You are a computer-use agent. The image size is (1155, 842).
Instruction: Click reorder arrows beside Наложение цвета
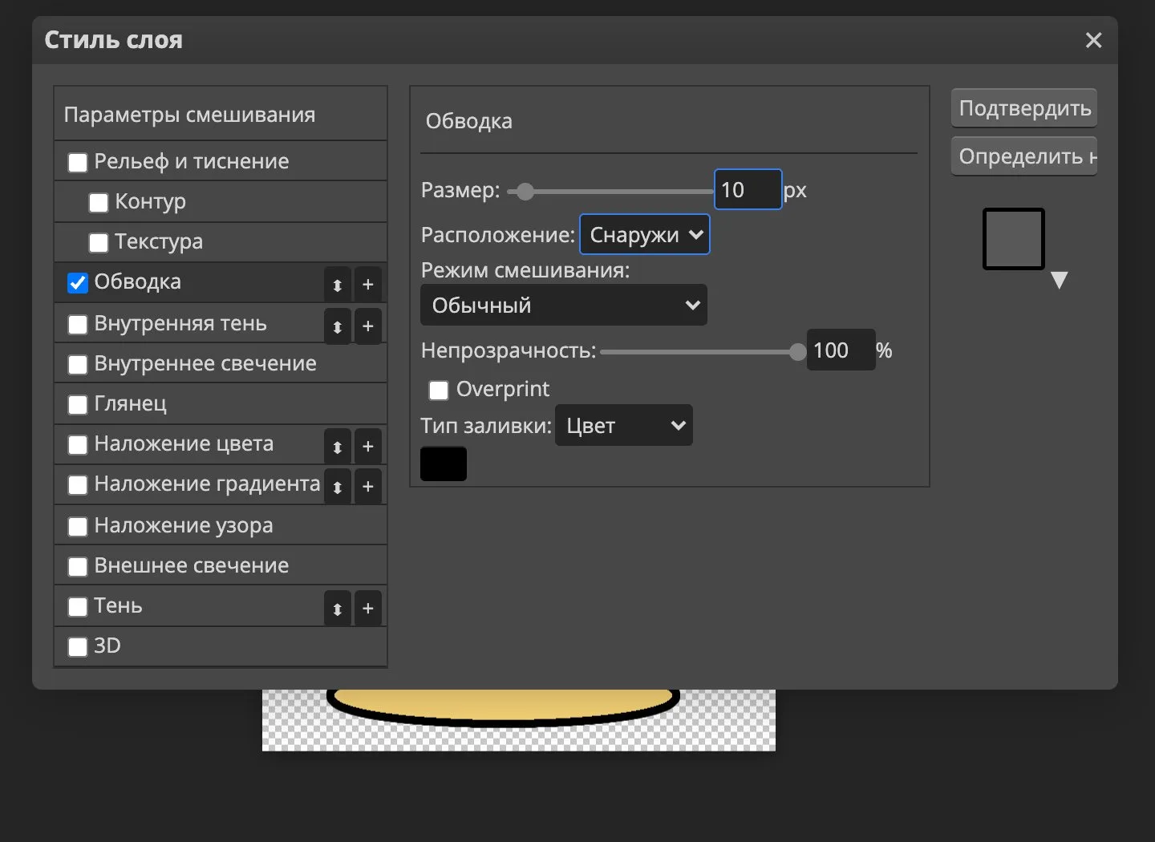[x=338, y=447]
